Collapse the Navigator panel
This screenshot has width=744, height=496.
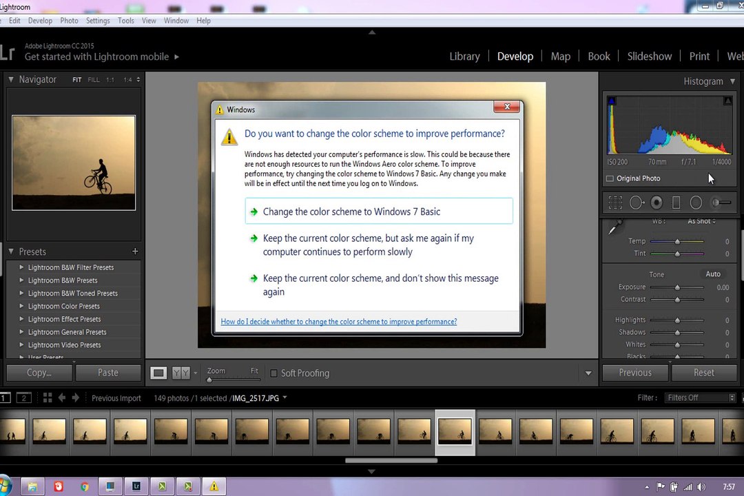click(11, 79)
